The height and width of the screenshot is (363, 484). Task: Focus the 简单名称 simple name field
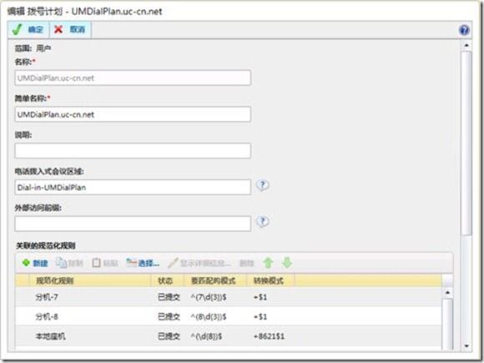tap(133, 114)
